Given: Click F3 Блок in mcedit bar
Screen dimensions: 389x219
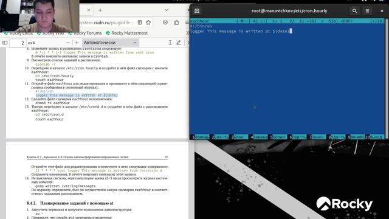Looking at the screenshot, I should (x=239, y=137).
